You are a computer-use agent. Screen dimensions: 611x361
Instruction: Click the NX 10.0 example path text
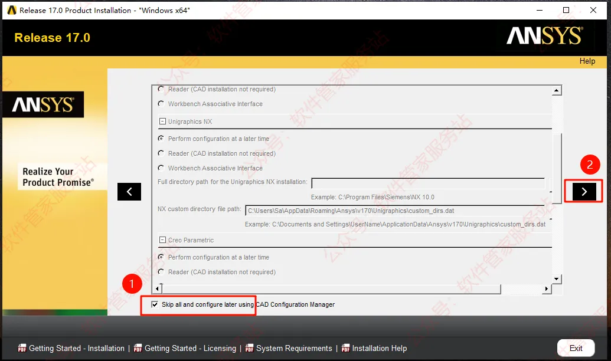coord(373,197)
